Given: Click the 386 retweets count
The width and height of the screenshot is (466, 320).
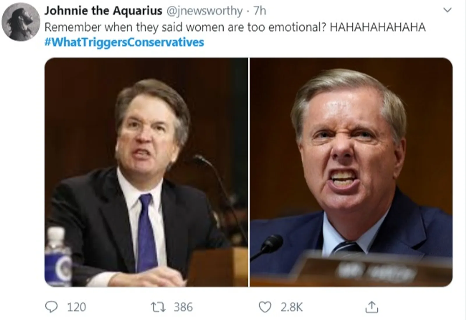Looking at the screenshot, I should pos(183,307).
